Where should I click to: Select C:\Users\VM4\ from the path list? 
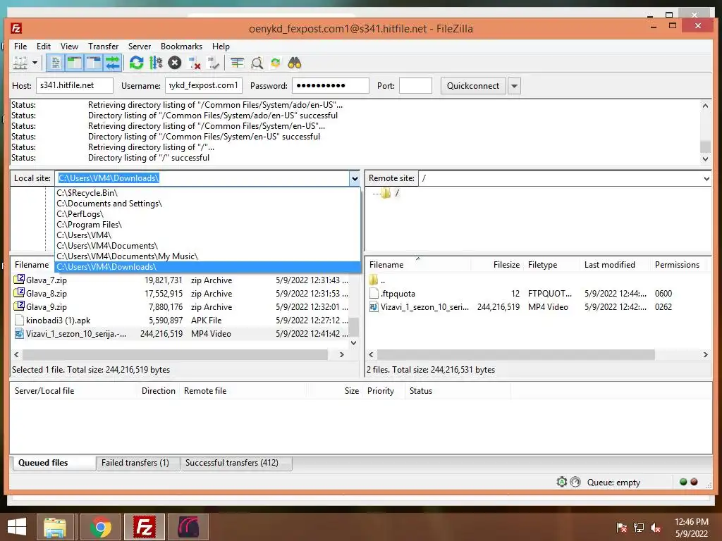[207, 235]
